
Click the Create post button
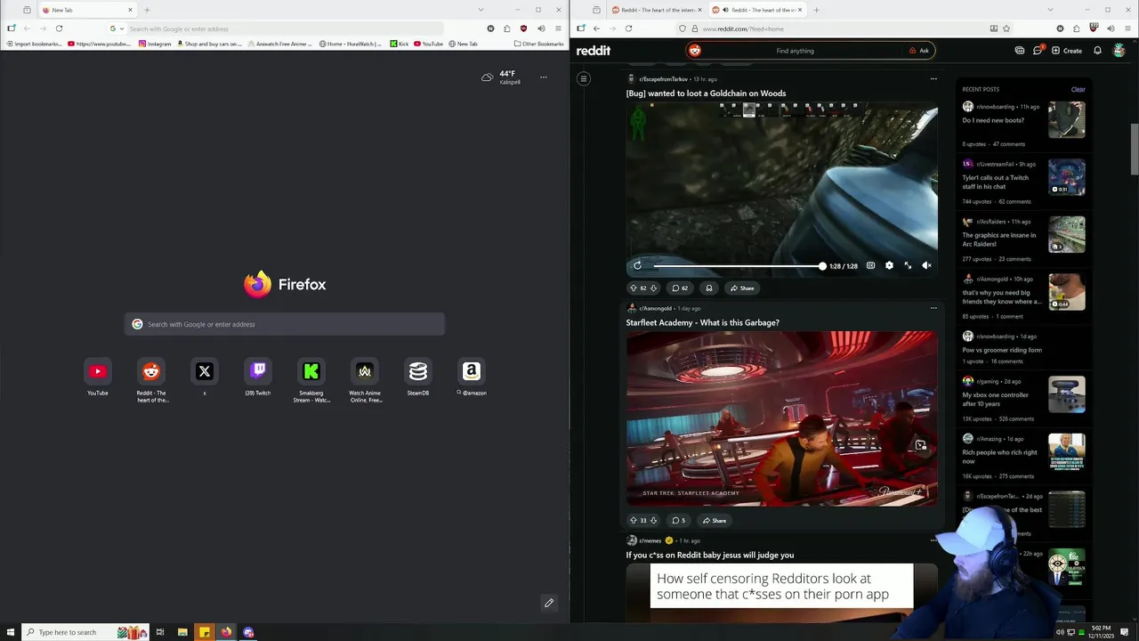[x=1067, y=51]
